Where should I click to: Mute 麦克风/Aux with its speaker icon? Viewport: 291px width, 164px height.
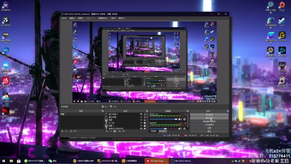tap(180, 119)
